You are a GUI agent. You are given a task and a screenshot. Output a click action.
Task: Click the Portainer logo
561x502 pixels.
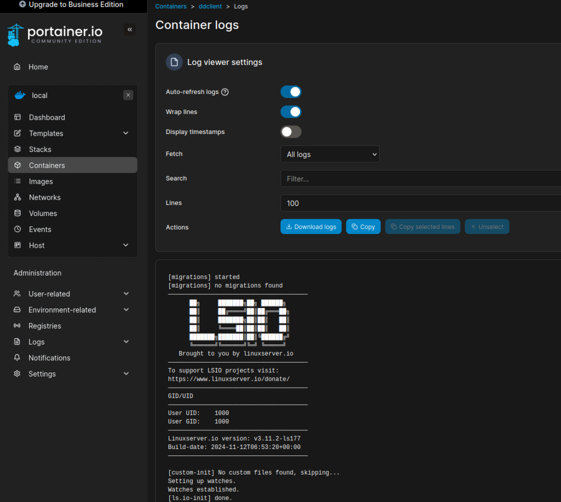[x=55, y=35]
